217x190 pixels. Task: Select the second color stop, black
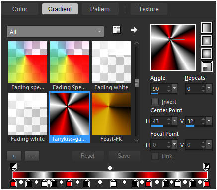[x=29, y=183]
